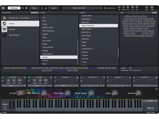Click the SourceLab logo
This screenshot has width=159, height=119.
tap(110, 8)
